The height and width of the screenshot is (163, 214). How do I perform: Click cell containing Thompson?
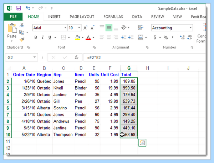click(x=63, y=135)
